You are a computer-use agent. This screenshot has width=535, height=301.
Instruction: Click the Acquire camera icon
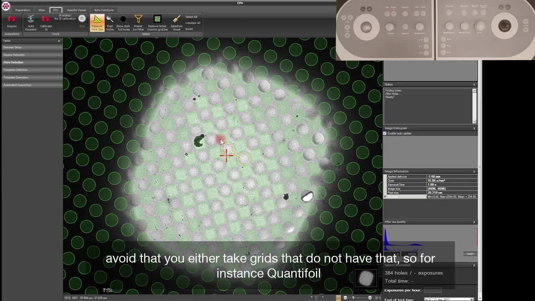pyautogui.click(x=12, y=20)
